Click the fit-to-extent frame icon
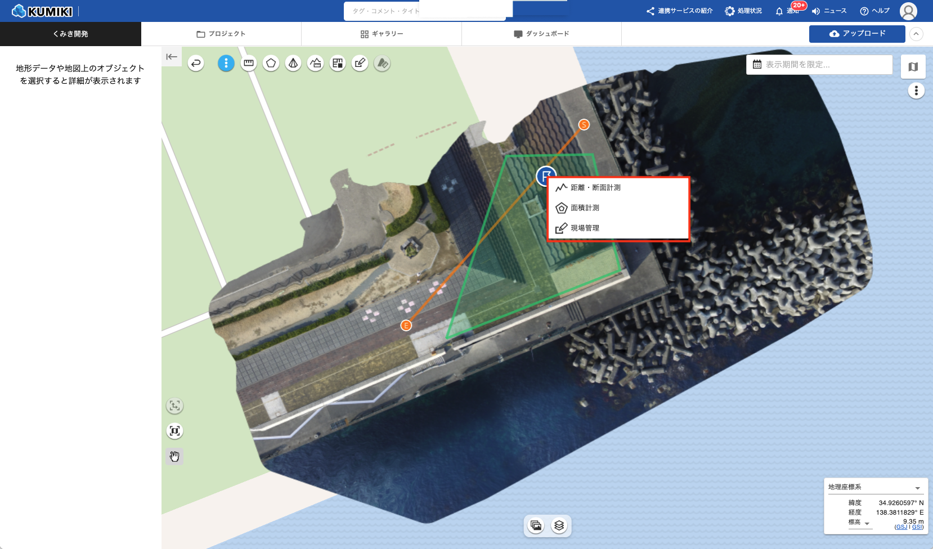 coord(175,431)
